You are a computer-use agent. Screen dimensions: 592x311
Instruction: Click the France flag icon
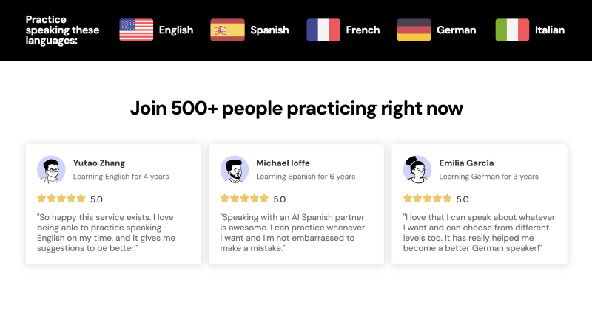tap(323, 30)
